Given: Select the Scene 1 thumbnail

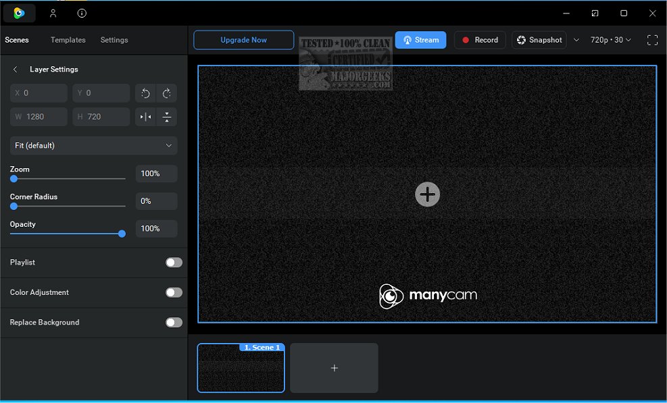Looking at the screenshot, I should click(241, 368).
